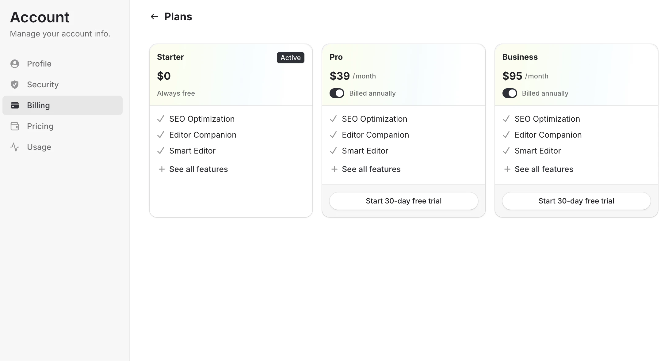672x361 pixels.
Task: Click the plus icon in Starter plan
Action: [162, 169]
